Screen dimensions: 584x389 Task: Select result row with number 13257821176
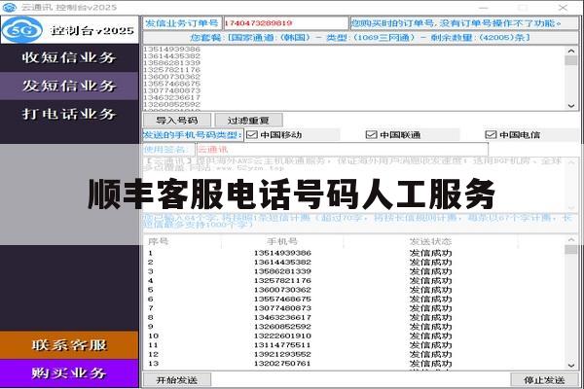coord(354,281)
